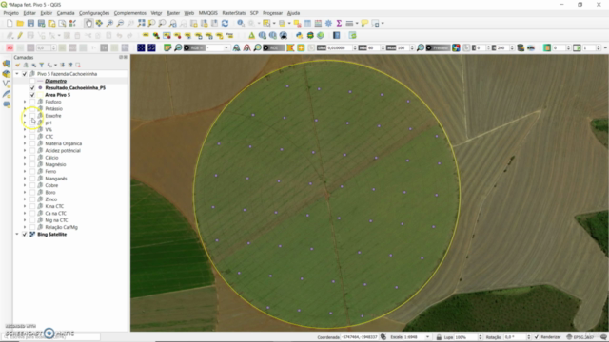Image resolution: width=609 pixels, height=342 pixels.
Task: Create a new project with the blank page icon
Action: (10, 24)
